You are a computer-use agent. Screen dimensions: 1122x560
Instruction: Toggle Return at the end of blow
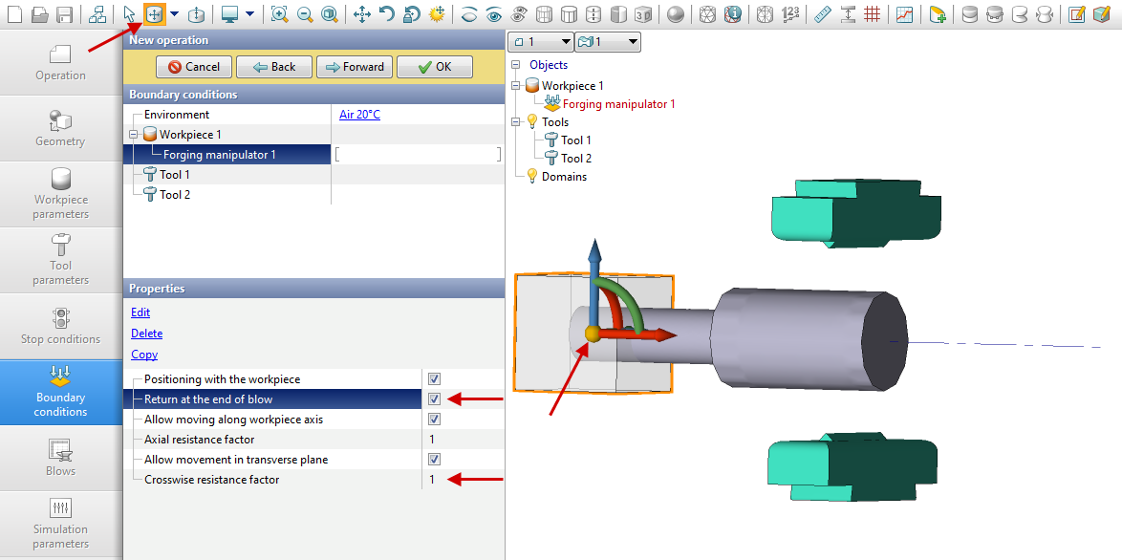click(434, 399)
